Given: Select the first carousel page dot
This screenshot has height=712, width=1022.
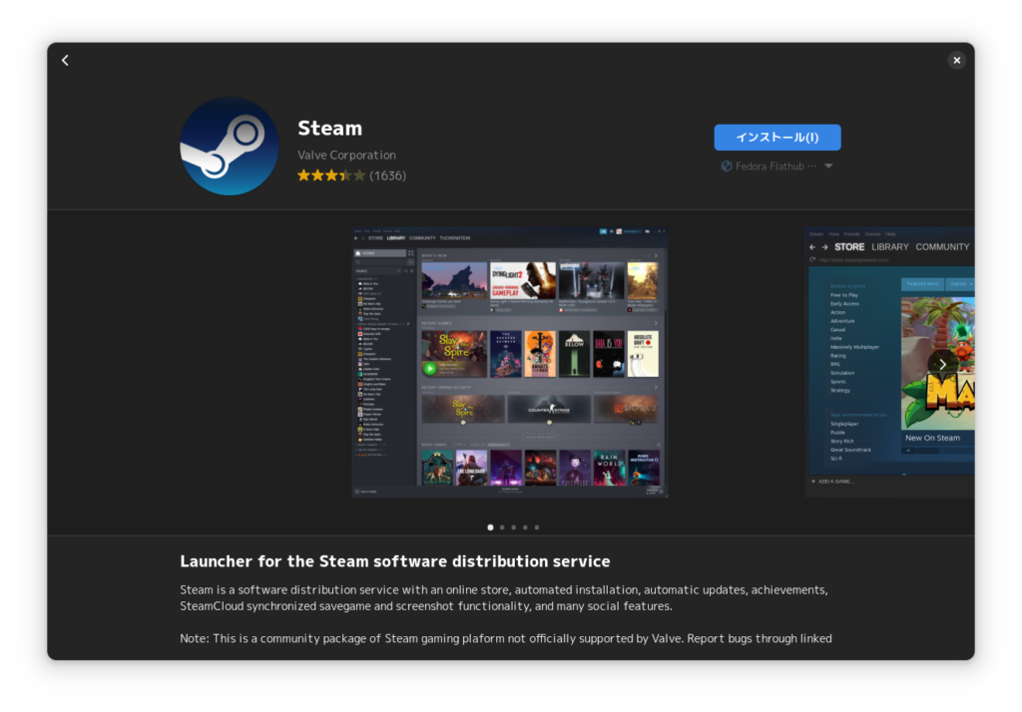Looking at the screenshot, I should pyautogui.click(x=490, y=528).
